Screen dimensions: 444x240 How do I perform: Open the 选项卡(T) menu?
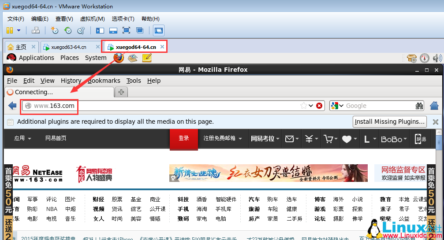pos(123,18)
